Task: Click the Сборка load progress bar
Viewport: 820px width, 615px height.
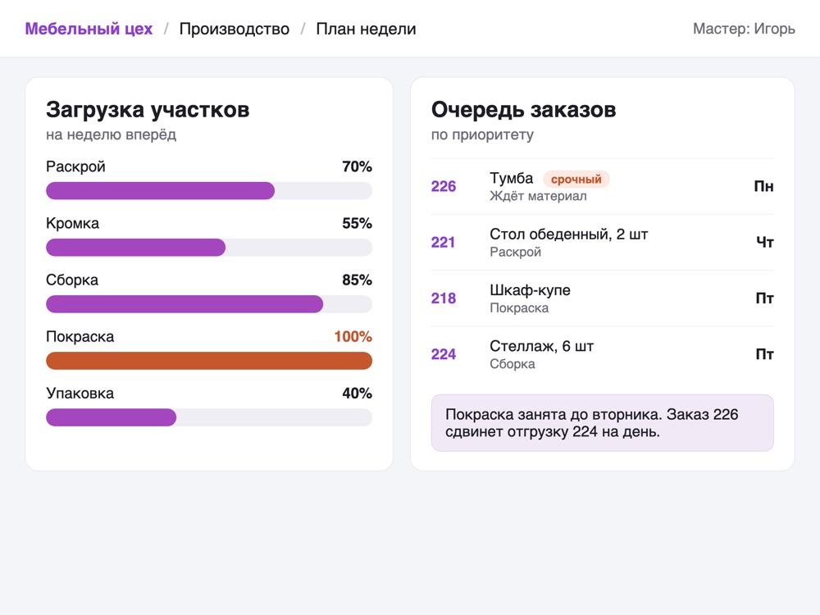Action: 209,304
